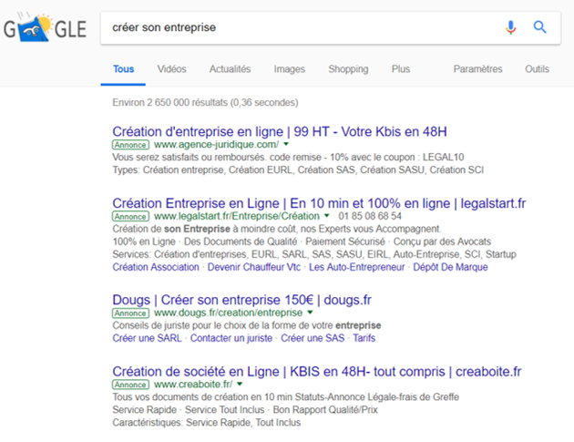The image size is (574, 442).
Task: Open creaboite.fr 'Création de société en Ligne' ad
Action: click(317, 371)
